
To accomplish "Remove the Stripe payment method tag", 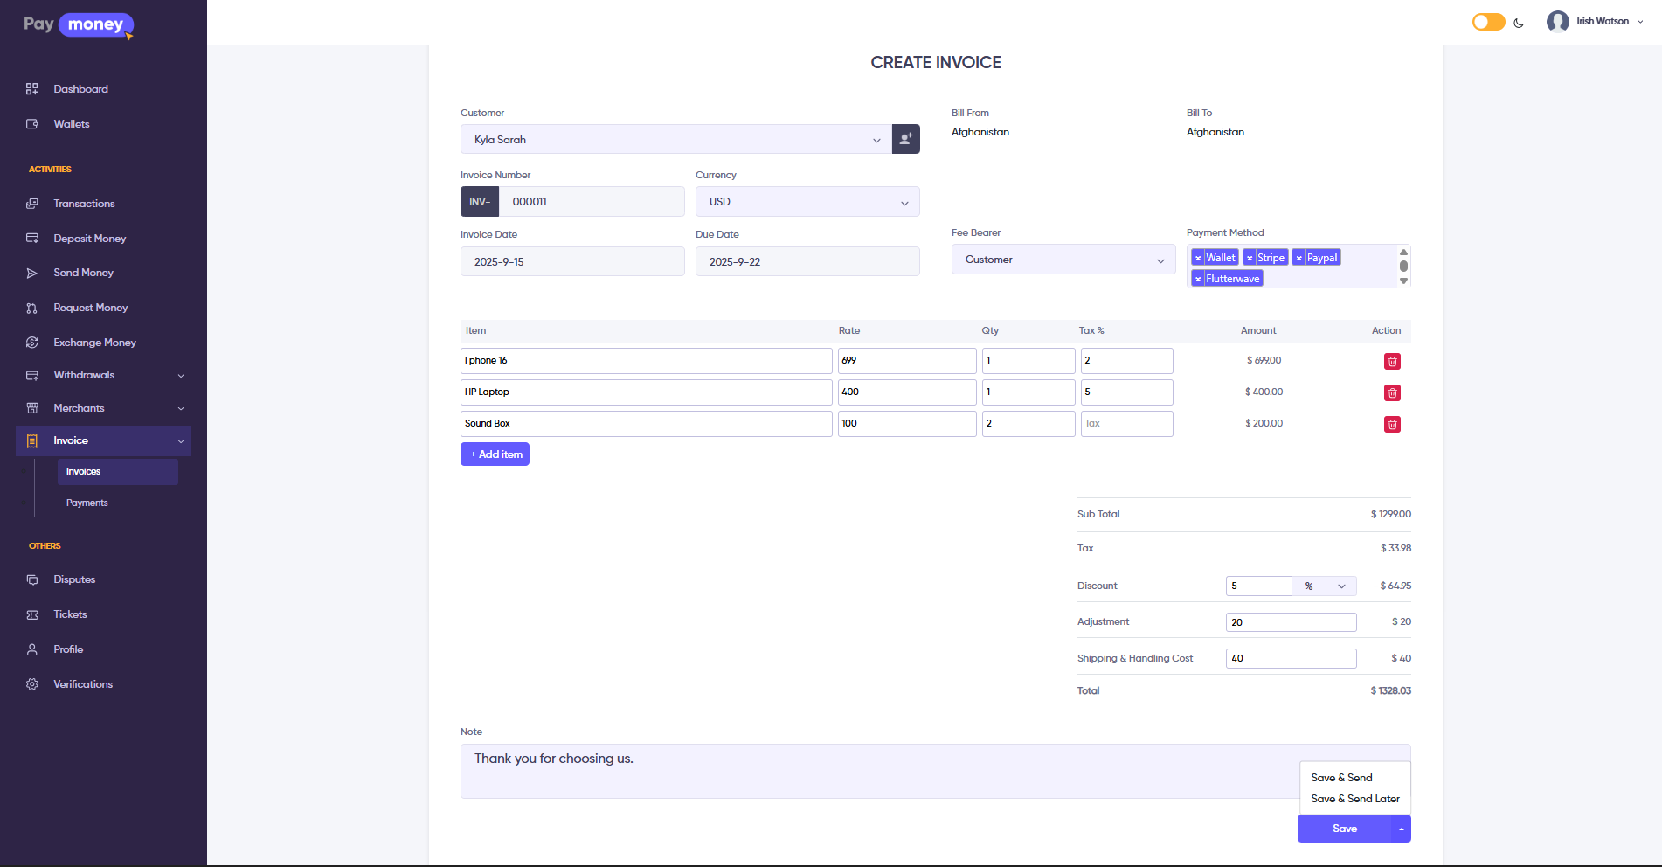I will tap(1250, 258).
